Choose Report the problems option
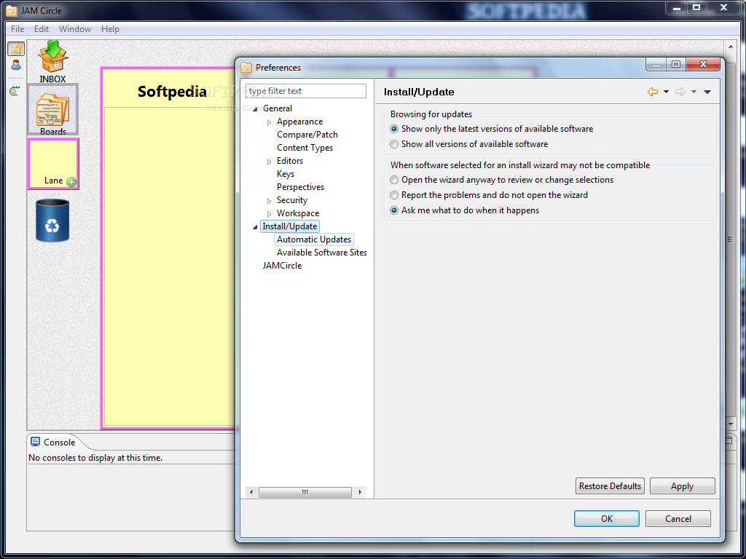The height and width of the screenshot is (559, 746). pos(489,195)
